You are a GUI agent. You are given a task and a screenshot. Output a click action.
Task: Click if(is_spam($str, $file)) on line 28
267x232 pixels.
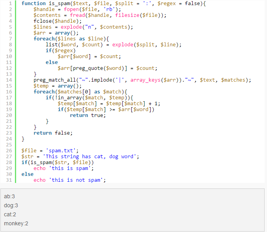(57, 163)
